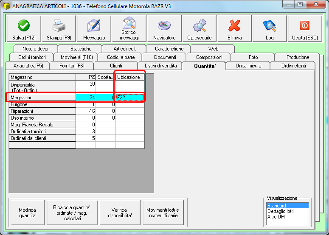Switch to the Web tab
329x235 pixels.
click(213, 49)
